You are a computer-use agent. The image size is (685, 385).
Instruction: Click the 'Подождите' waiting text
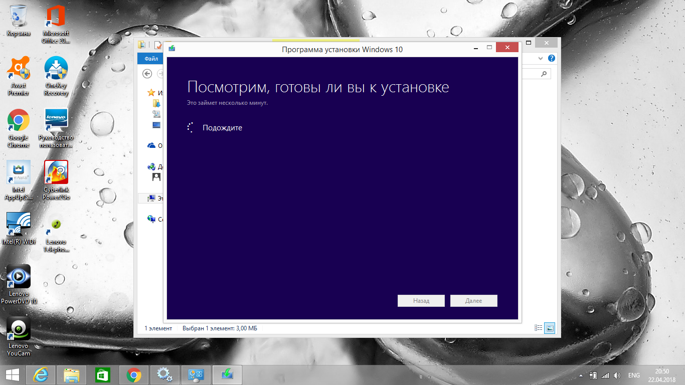(222, 128)
